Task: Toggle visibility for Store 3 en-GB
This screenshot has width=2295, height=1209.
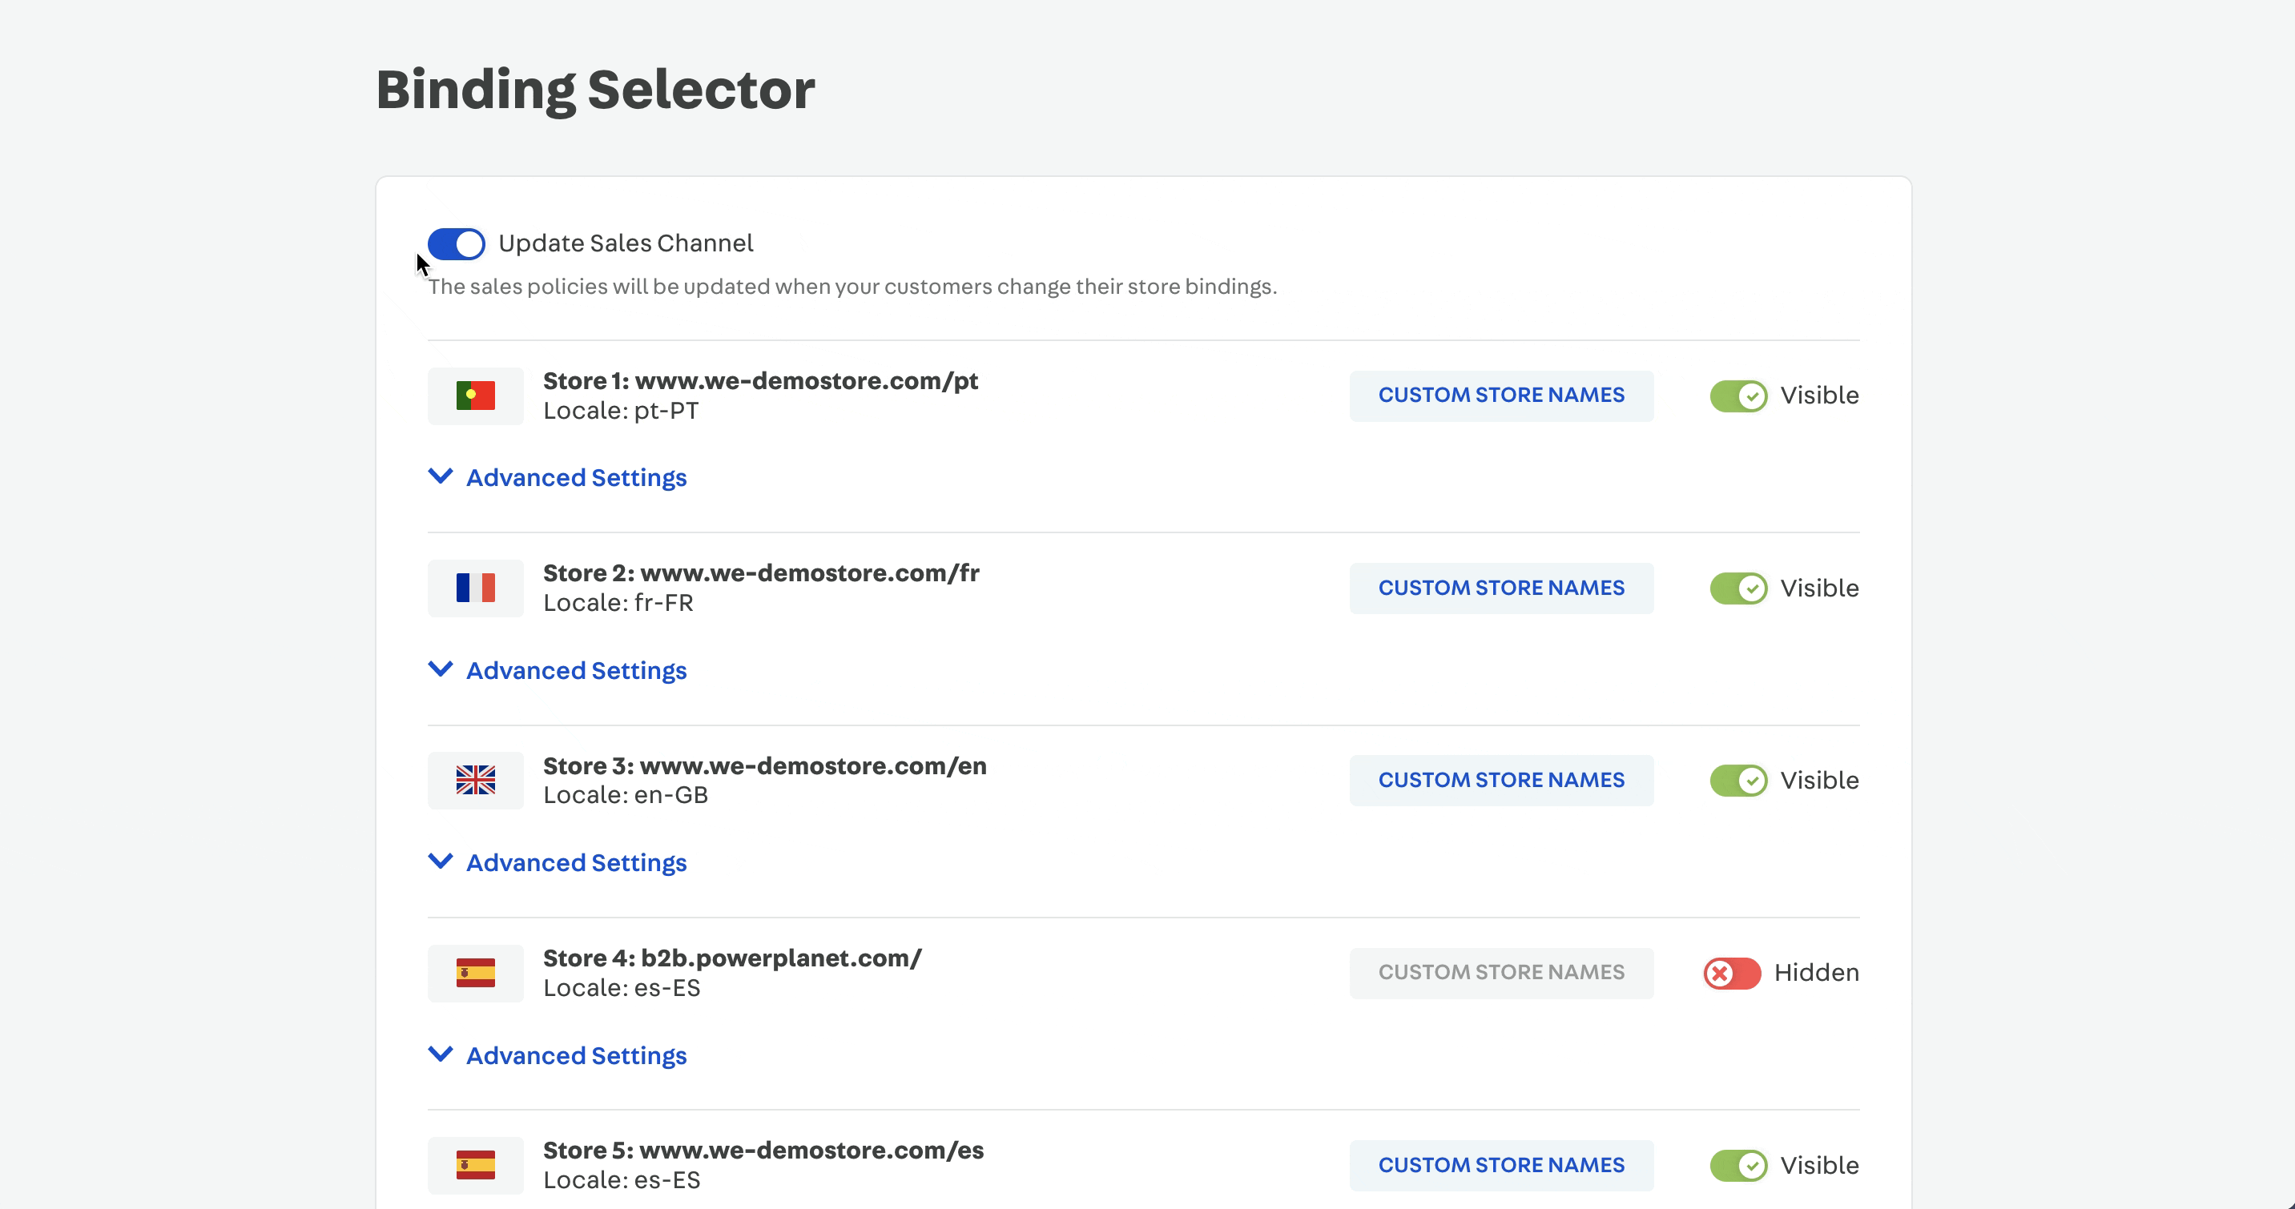Action: [1737, 781]
